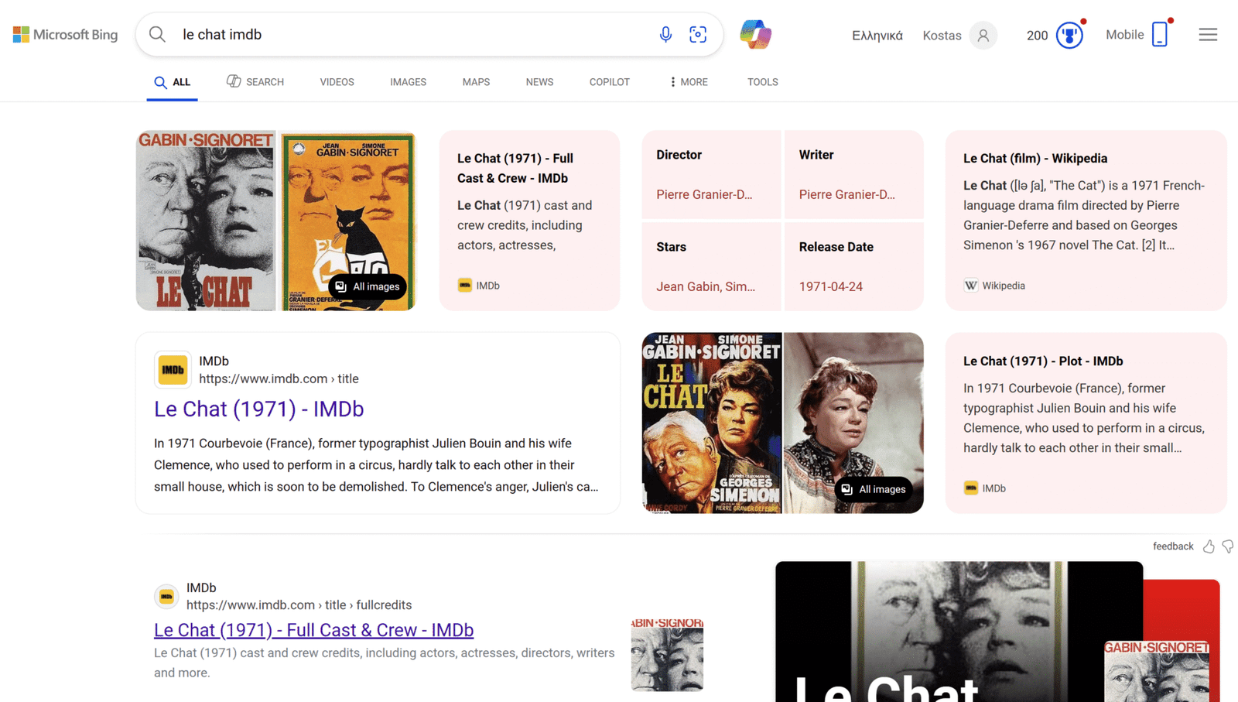Viewport: 1238px width, 702px height.
Task: Click the microphone voice search icon
Action: 665,35
